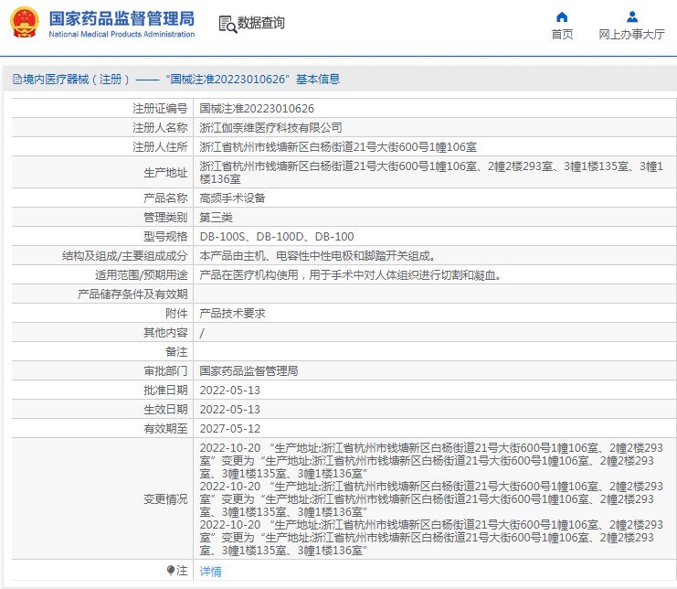This screenshot has height=589, width=677.
Task: Click approval date 2022-05-13 in 批准日期 row
Action: coord(230,391)
